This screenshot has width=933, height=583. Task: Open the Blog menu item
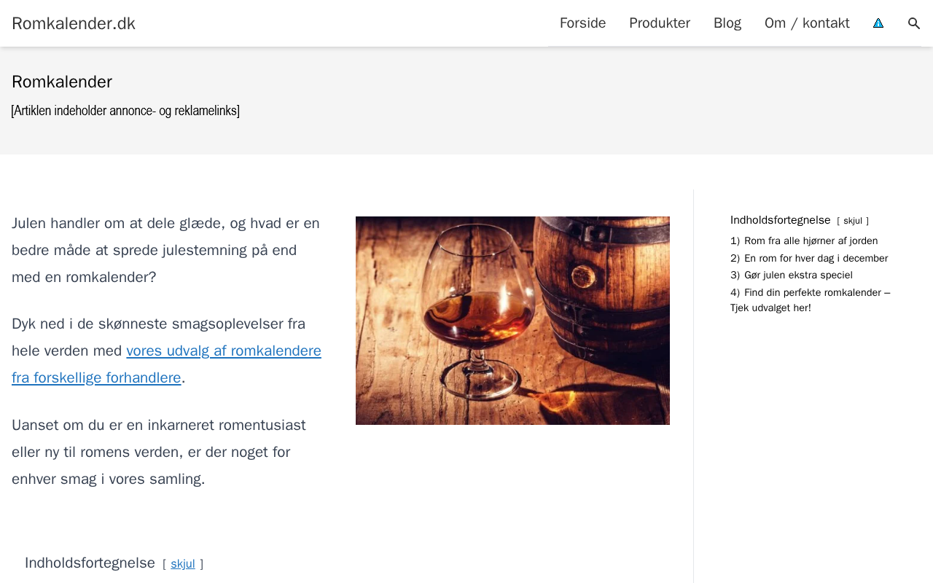[x=727, y=23]
